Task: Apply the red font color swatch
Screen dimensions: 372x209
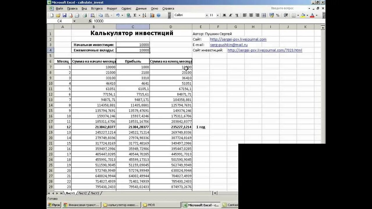Action: (312, 15)
